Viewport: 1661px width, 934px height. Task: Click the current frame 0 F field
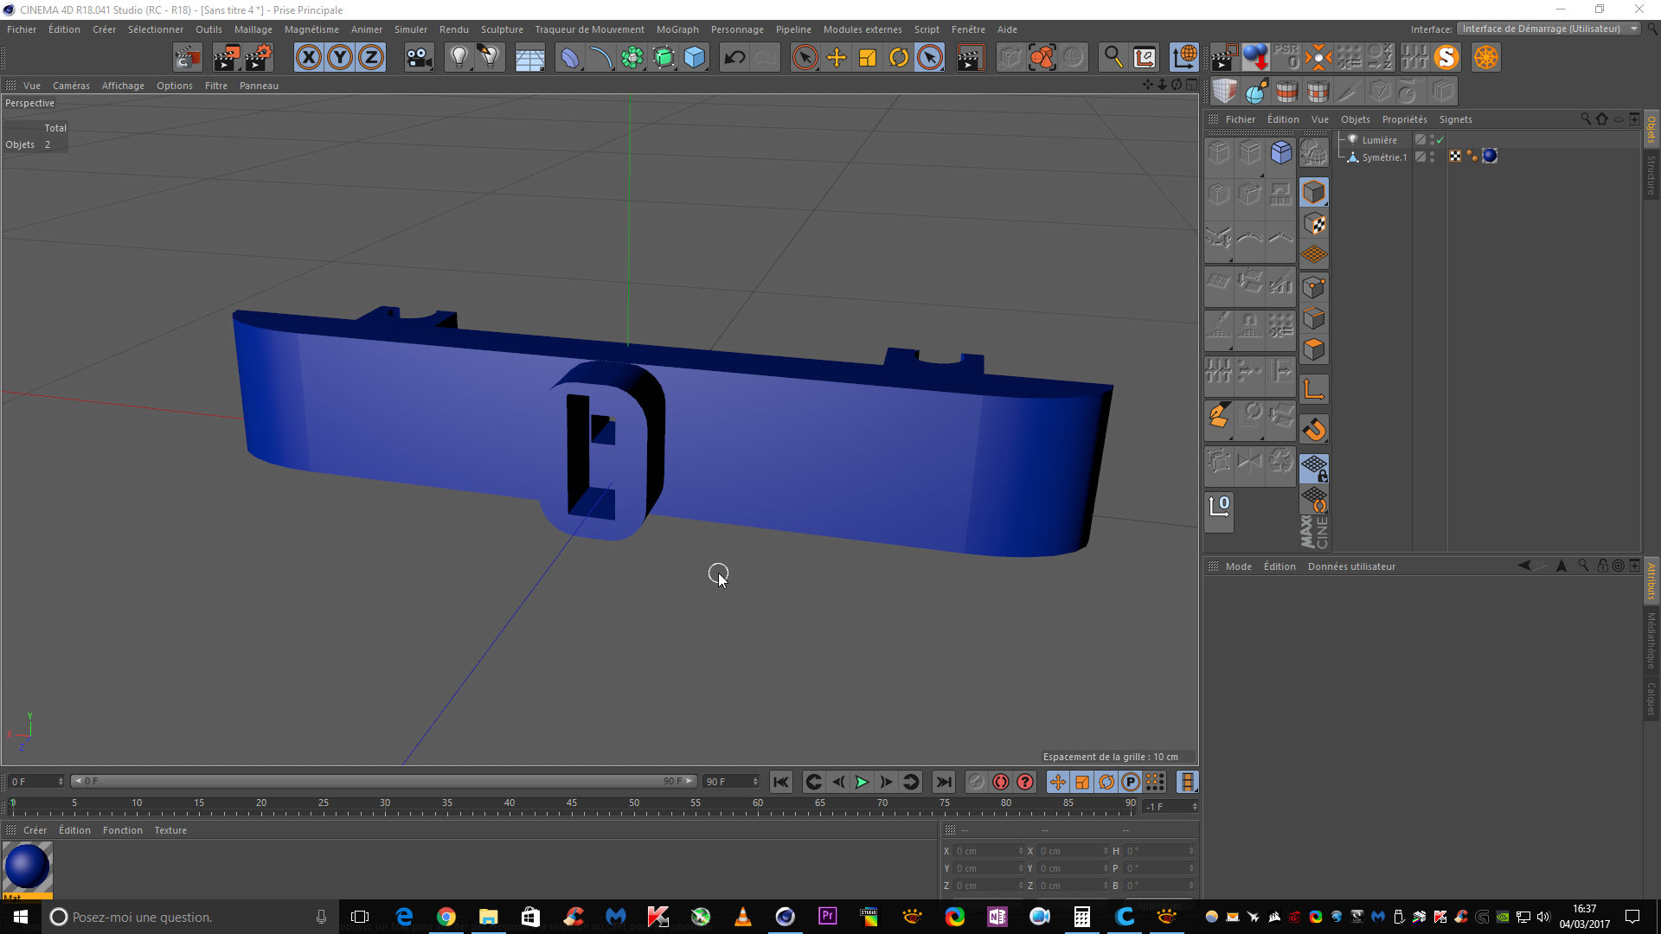[36, 781]
